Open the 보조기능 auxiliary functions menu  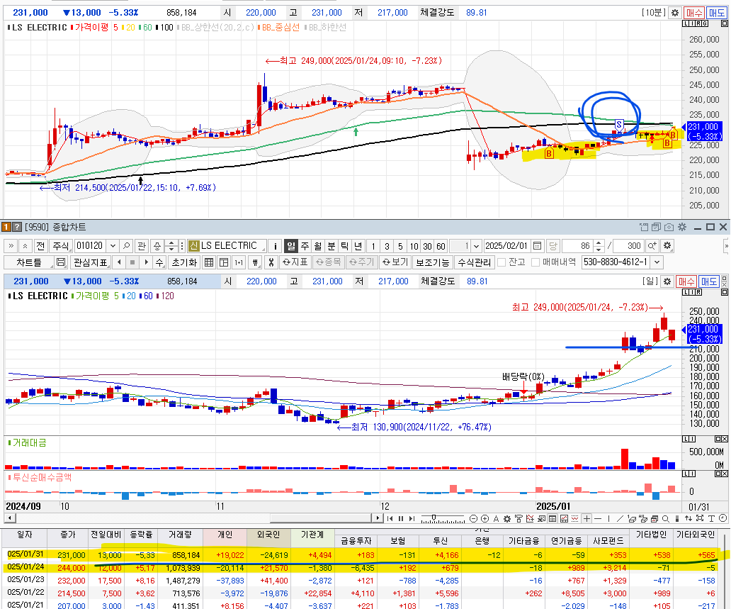pyautogui.click(x=433, y=262)
